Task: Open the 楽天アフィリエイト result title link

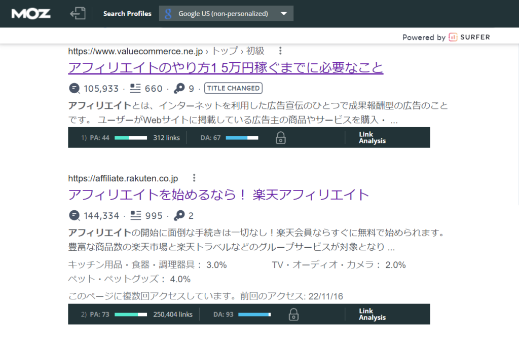Action: (x=218, y=195)
